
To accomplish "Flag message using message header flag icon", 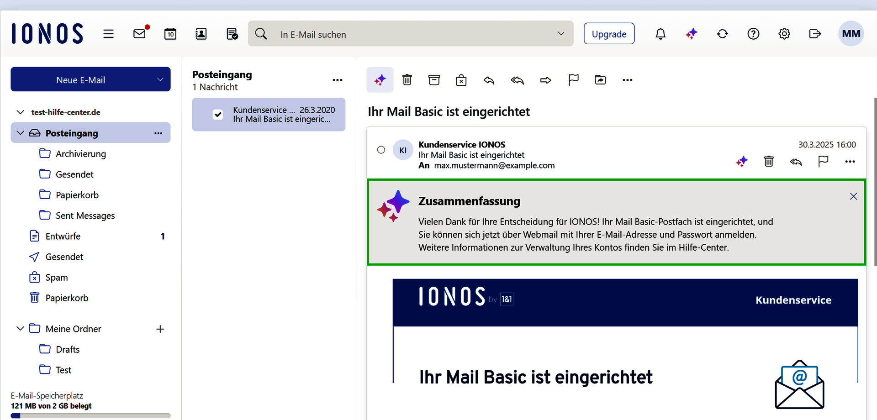I will point(823,161).
